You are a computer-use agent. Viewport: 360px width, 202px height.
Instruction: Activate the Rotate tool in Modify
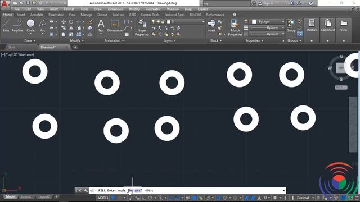pos(71,21)
